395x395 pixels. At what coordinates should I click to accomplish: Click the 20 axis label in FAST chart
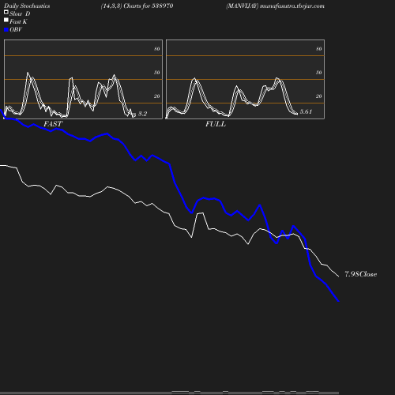click(x=157, y=96)
